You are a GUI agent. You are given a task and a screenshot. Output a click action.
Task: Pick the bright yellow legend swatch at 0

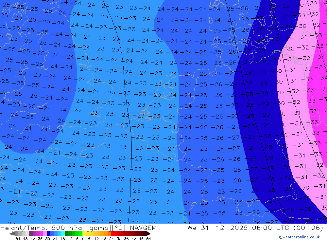click(84, 233)
